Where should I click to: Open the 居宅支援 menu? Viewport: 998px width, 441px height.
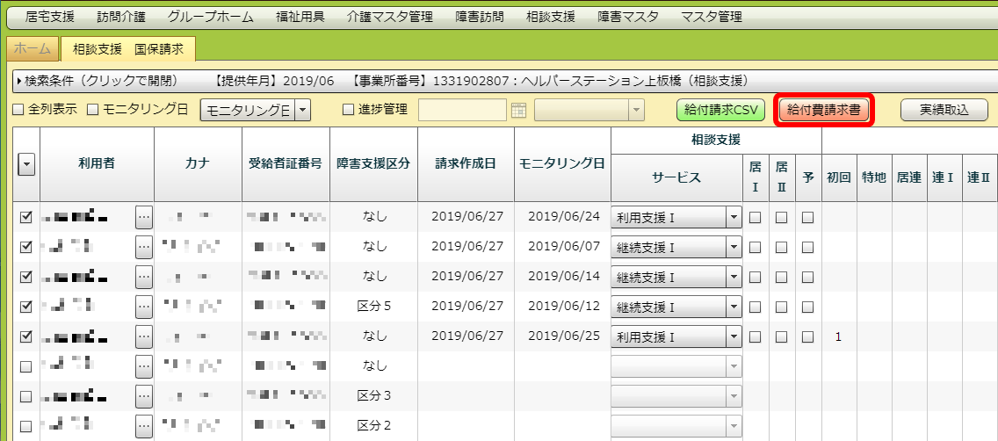(x=51, y=17)
